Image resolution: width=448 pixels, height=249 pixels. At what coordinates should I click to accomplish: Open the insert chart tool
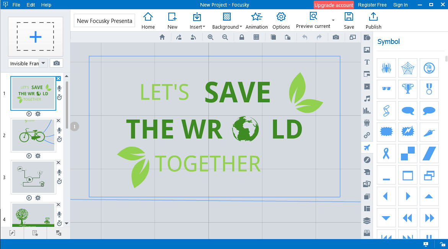click(x=367, y=111)
